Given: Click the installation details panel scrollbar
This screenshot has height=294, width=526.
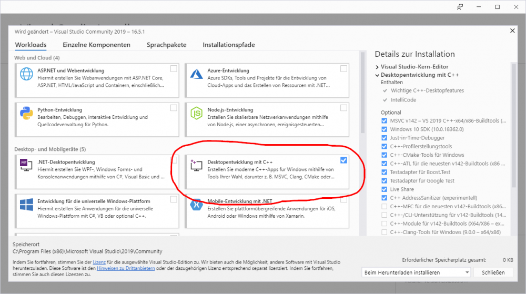Looking at the screenshot, I should [x=513, y=125].
